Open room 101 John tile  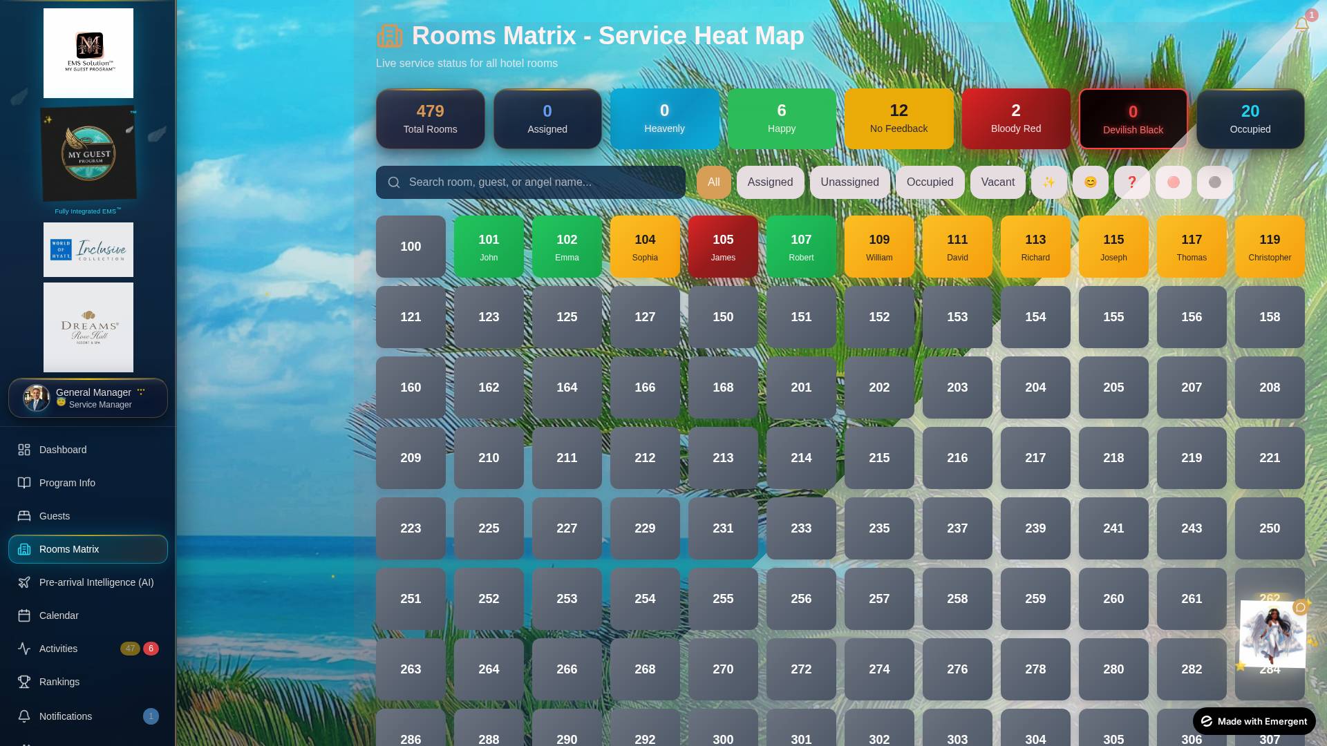(489, 247)
